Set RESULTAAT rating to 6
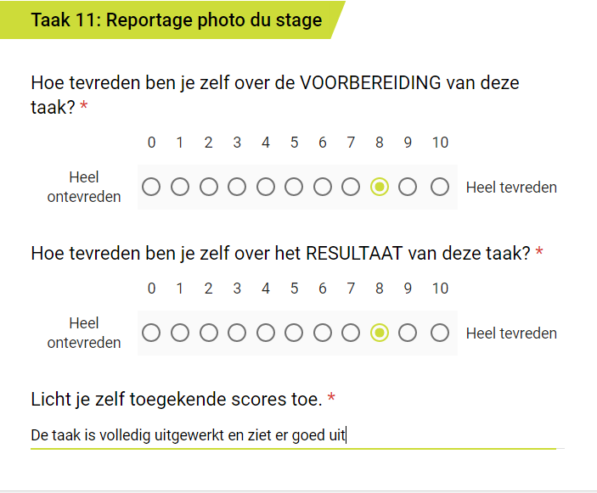The width and height of the screenshot is (597, 493). (x=323, y=333)
